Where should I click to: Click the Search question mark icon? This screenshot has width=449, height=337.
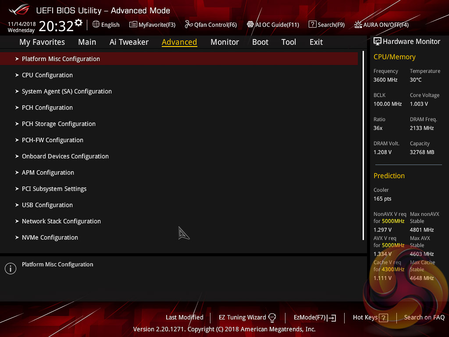pos(312,25)
